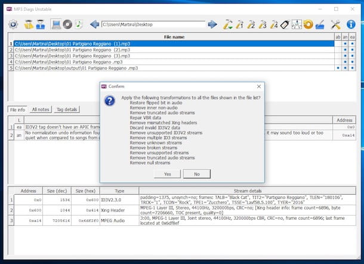Click the 'Stream details' column header
The width and height of the screenshot is (364, 264).
point(248,191)
